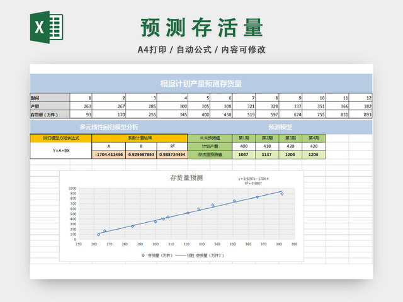The height and width of the screenshot is (302, 403).
Task: Select R² value 0.988734494
Action: coord(172,155)
